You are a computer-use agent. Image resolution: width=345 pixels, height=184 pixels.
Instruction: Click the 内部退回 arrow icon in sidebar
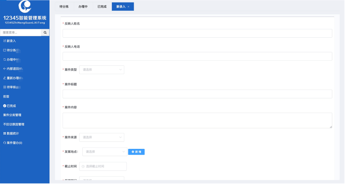[4, 69]
